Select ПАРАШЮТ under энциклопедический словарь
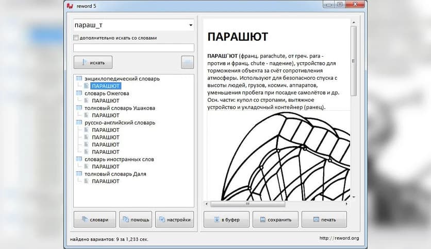431x249 pixels. [x=106, y=86]
